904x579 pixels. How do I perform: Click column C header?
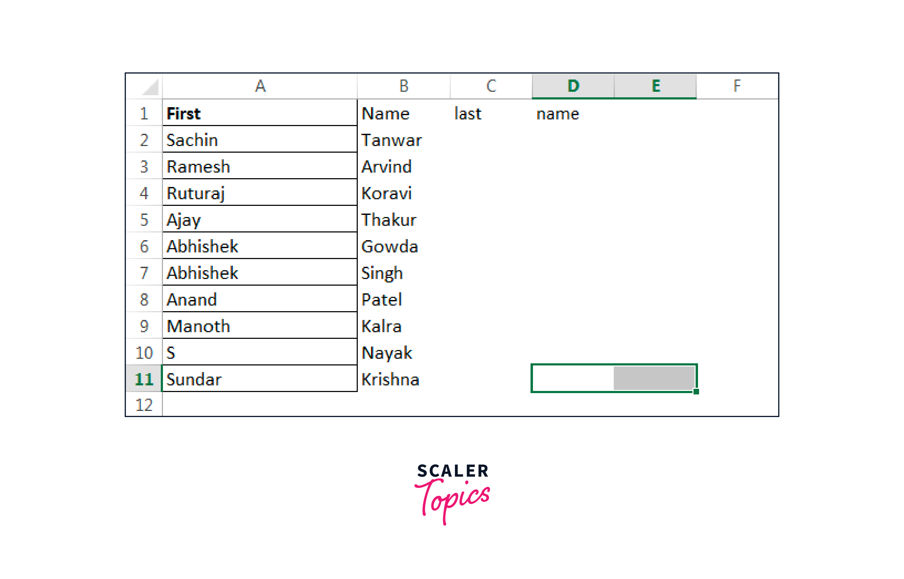click(491, 86)
